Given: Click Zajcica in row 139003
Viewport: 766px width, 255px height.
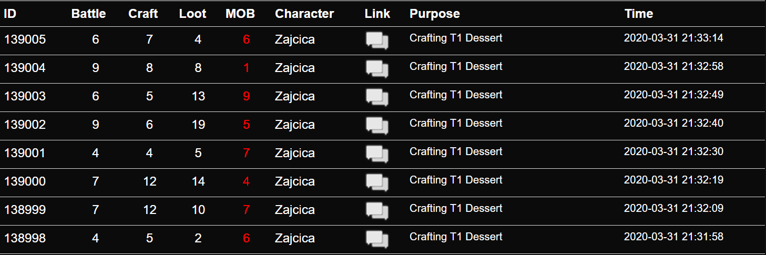Looking at the screenshot, I should click(x=295, y=96).
